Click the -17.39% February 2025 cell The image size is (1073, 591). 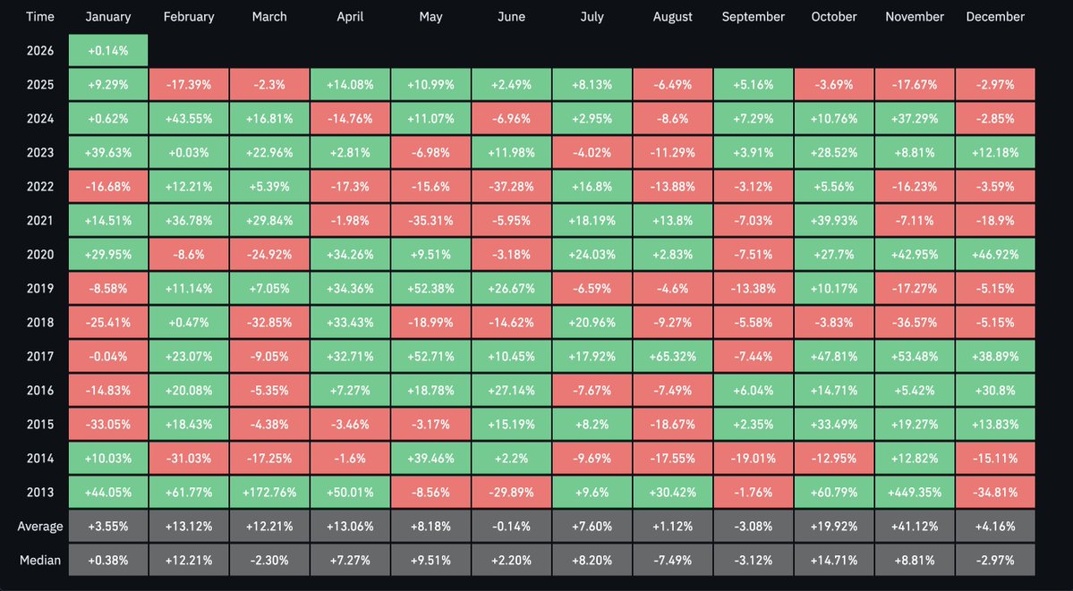click(189, 85)
